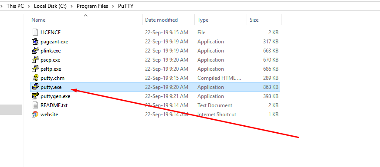Click the 289 KB size of putty.chm
The width and height of the screenshot is (380, 167).
pos(271,78)
